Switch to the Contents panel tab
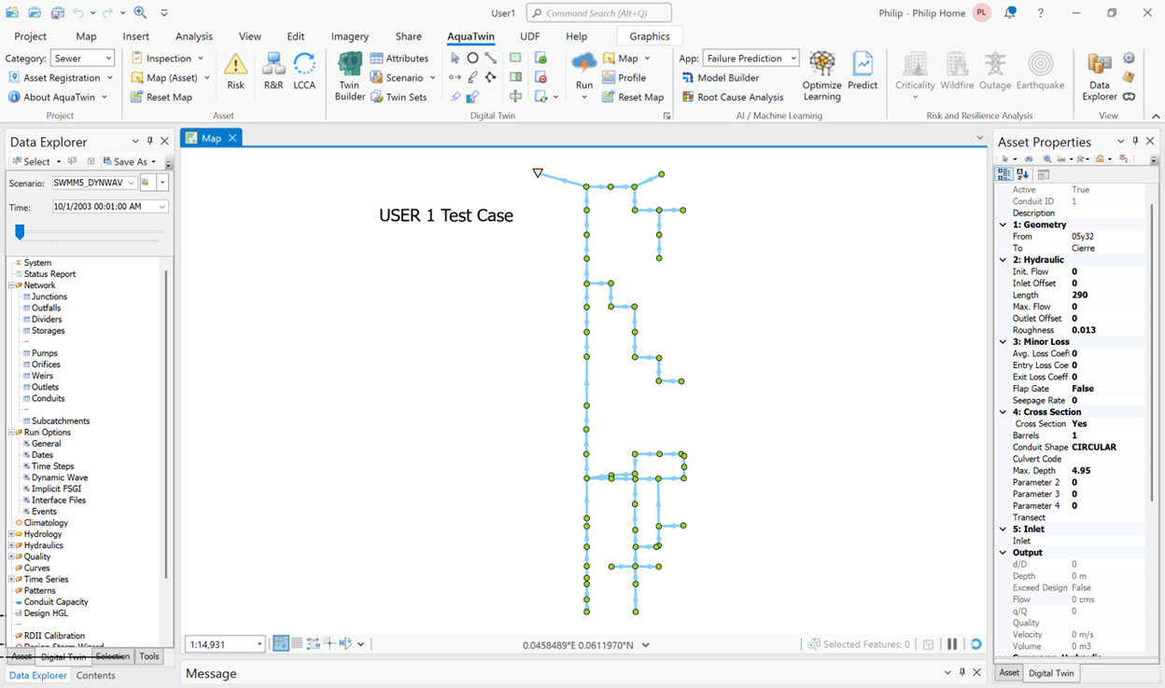Image resolution: width=1165 pixels, height=688 pixels. click(96, 675)
